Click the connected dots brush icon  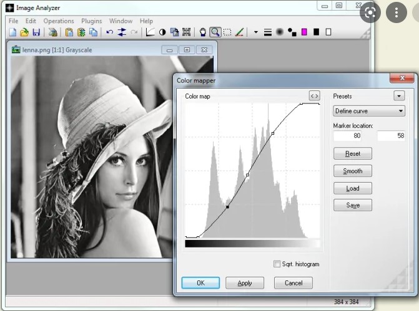[x=292, y=32]
